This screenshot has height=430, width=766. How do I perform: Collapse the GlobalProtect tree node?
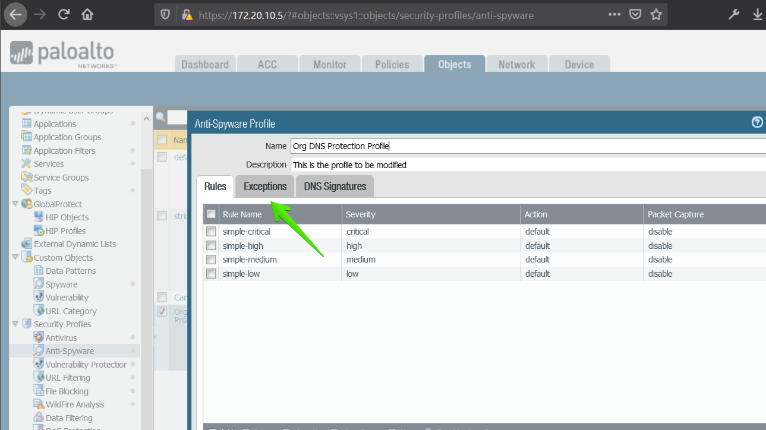[x=15, y=204]
